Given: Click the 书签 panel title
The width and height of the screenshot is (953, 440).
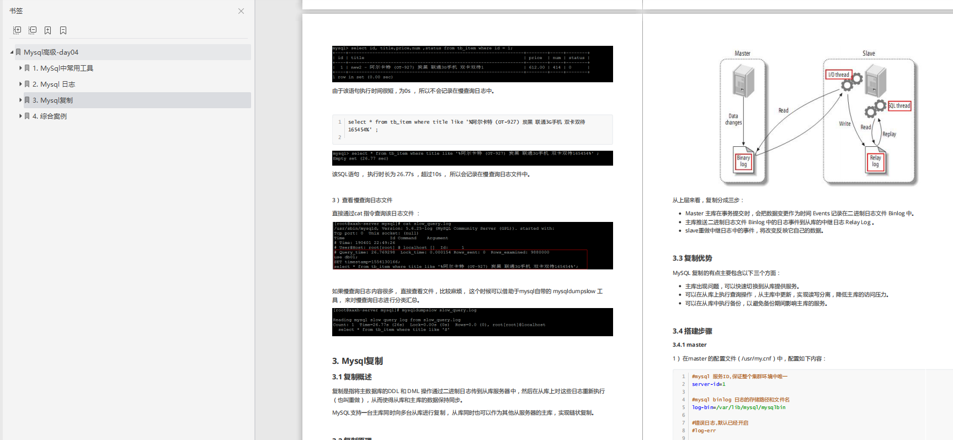Looking at the screenshot, I should (x=16, y=11).
